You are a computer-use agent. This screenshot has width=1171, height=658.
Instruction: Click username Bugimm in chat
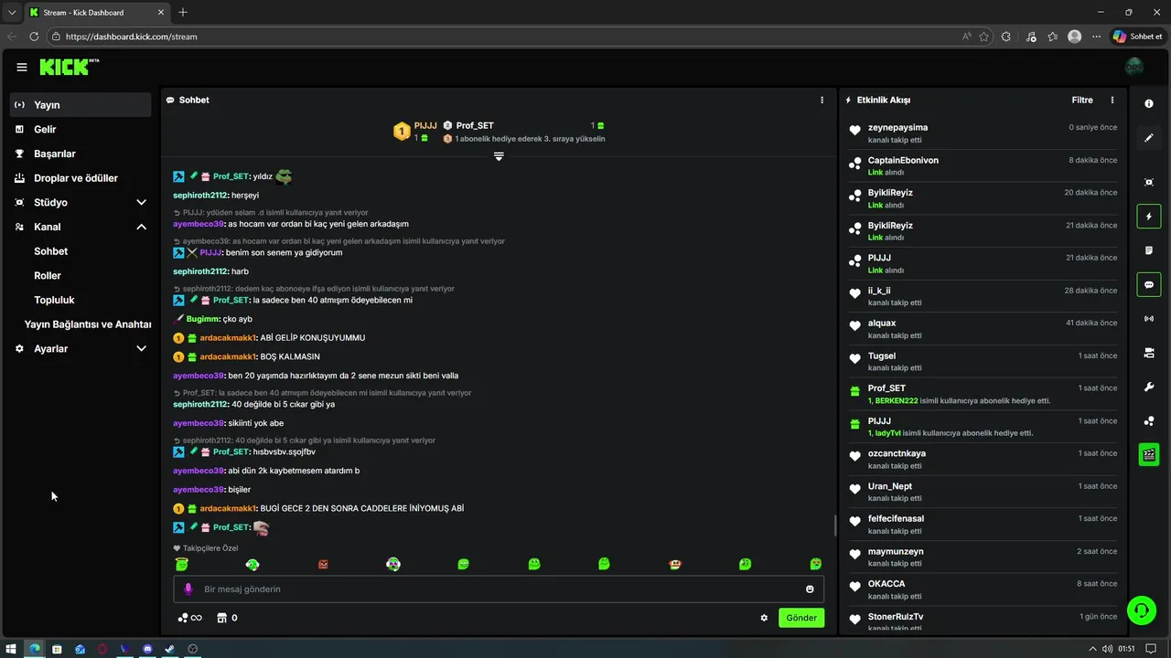(203, 319)
